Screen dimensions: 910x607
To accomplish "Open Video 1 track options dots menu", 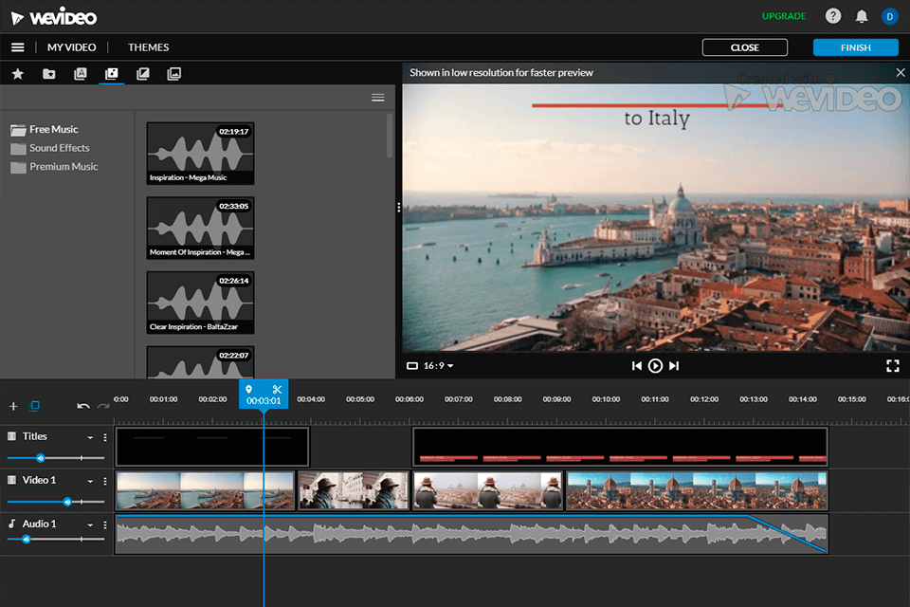I will [105, 481].
